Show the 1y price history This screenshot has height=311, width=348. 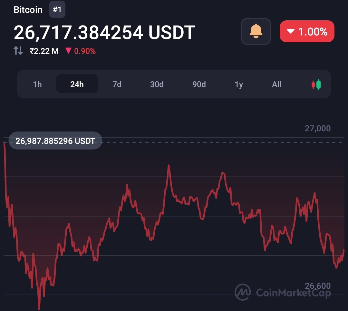point(239,85)
